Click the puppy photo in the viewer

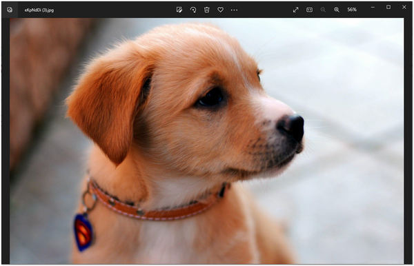point(206,141)
